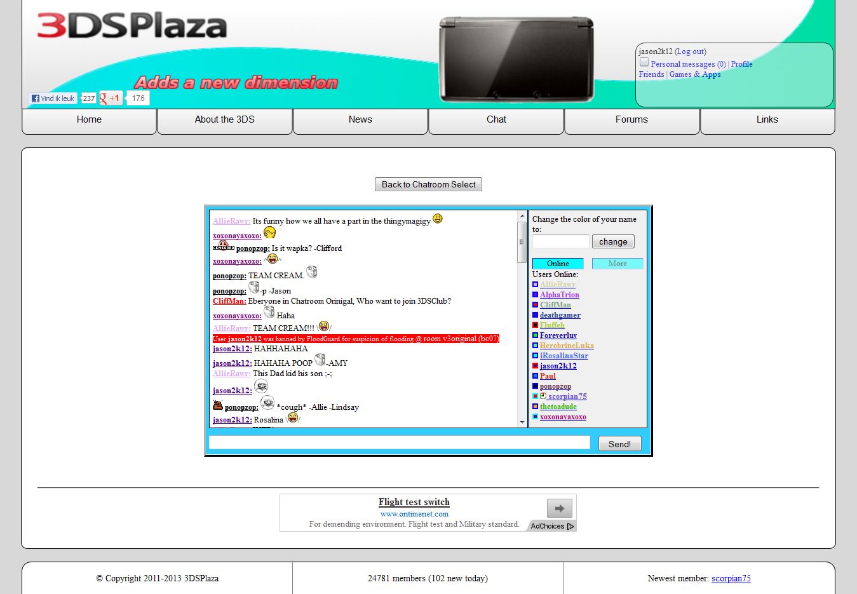Click the poop icon beside ponopzop's cough message
857x594 pixels.
tap(218, 405)
